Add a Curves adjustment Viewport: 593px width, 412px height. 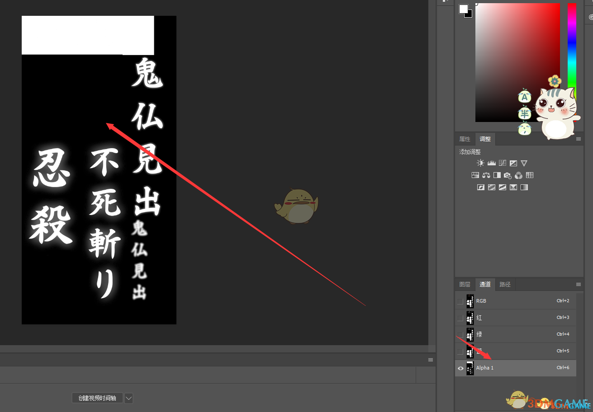503,163
